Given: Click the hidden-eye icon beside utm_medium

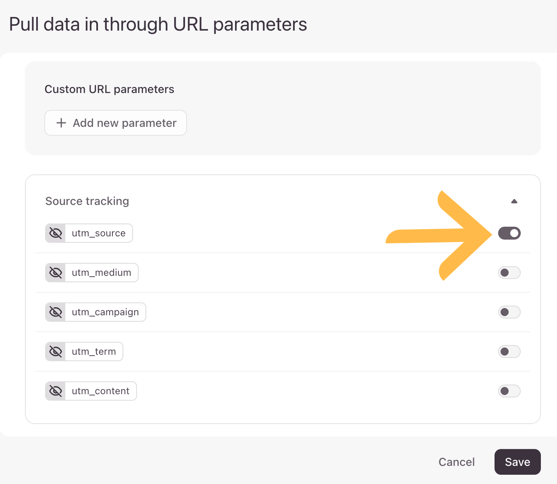Looking at the screenshot, I should [x=56, y=273].
